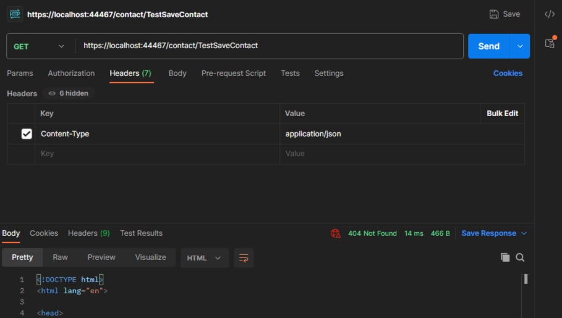Click the wrap lines icon in response toolbar

(244, 258)
